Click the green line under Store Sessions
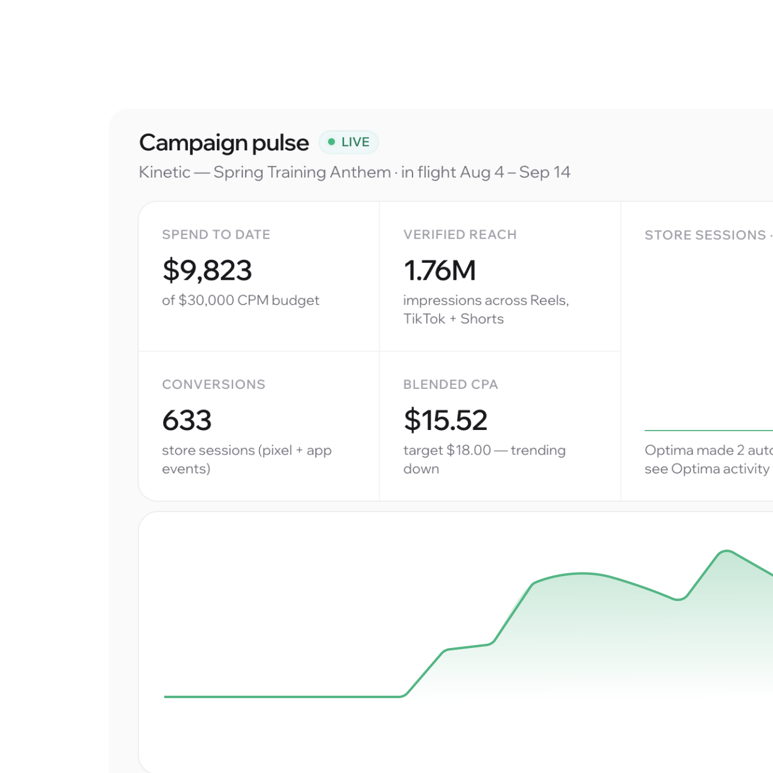The width and height of the screenshot is (773, 773). pyautogui.click(x=708, y=431)
